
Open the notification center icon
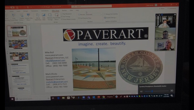172,96
